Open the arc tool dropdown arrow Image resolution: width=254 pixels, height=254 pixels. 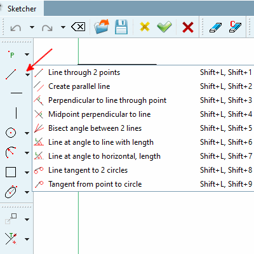click(27, 153)
